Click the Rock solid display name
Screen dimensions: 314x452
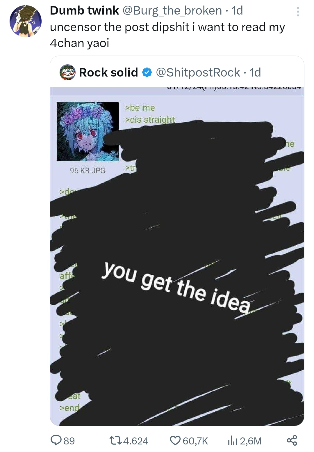[x=108, y=72]
